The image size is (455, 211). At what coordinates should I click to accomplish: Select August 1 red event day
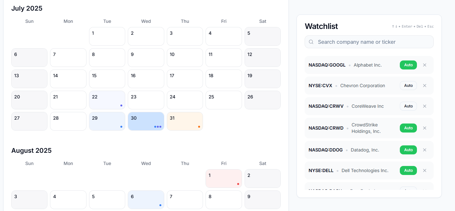224,179
